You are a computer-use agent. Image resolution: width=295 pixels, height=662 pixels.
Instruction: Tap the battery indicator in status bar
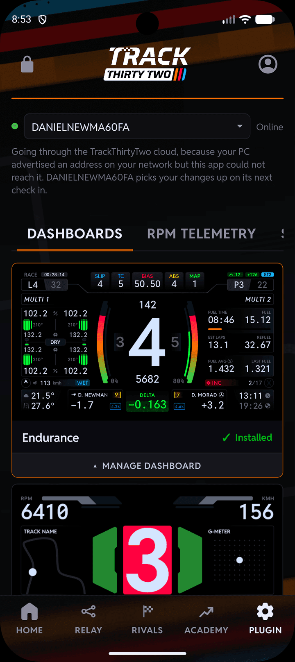pos(265,19)
